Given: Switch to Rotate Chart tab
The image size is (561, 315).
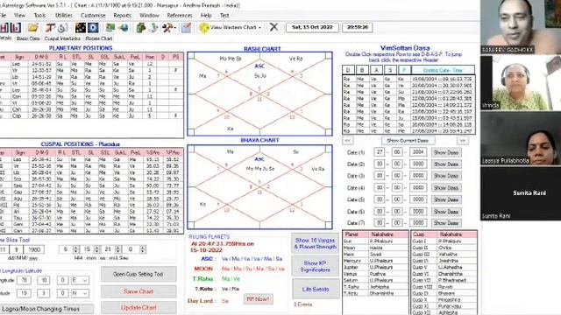Looking at the screenshot, I should [99, 38].
